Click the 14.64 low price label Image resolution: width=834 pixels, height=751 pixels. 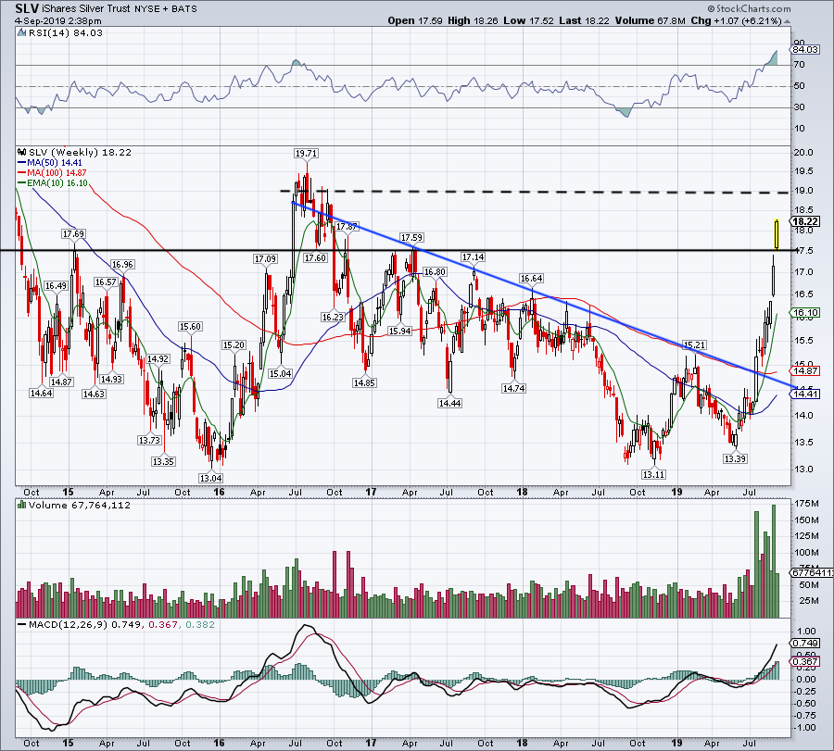[x=41, y=394]
